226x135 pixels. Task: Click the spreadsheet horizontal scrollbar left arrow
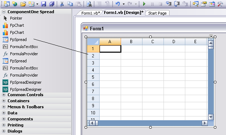(x=92, y=123)
